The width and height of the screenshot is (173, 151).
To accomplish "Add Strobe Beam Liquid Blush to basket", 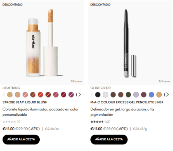I will (x=21, y=139).
